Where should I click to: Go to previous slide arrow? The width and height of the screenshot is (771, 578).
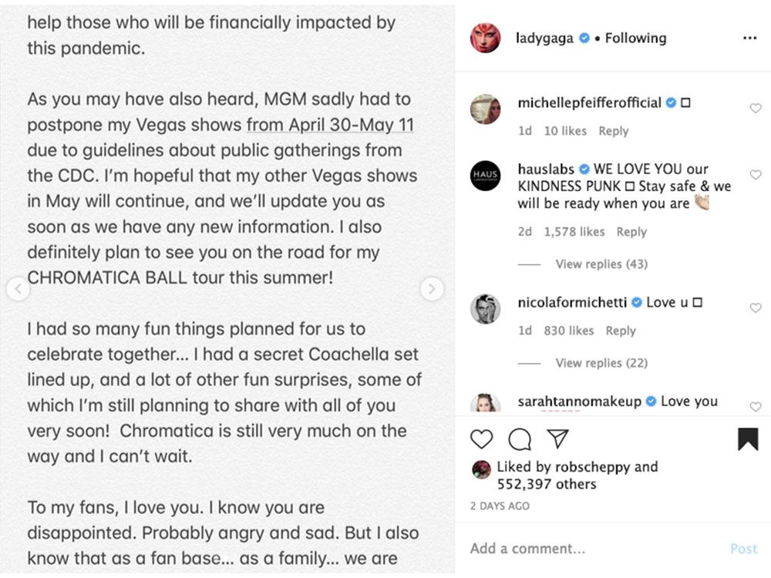point(18,289)
